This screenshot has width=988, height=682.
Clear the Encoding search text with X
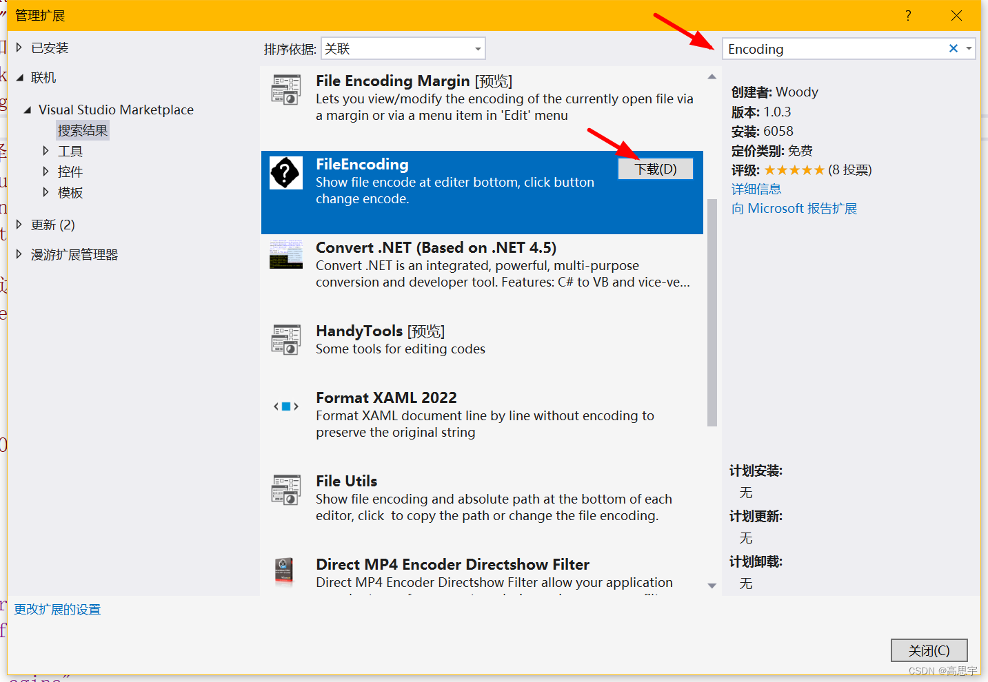(953, 48)
